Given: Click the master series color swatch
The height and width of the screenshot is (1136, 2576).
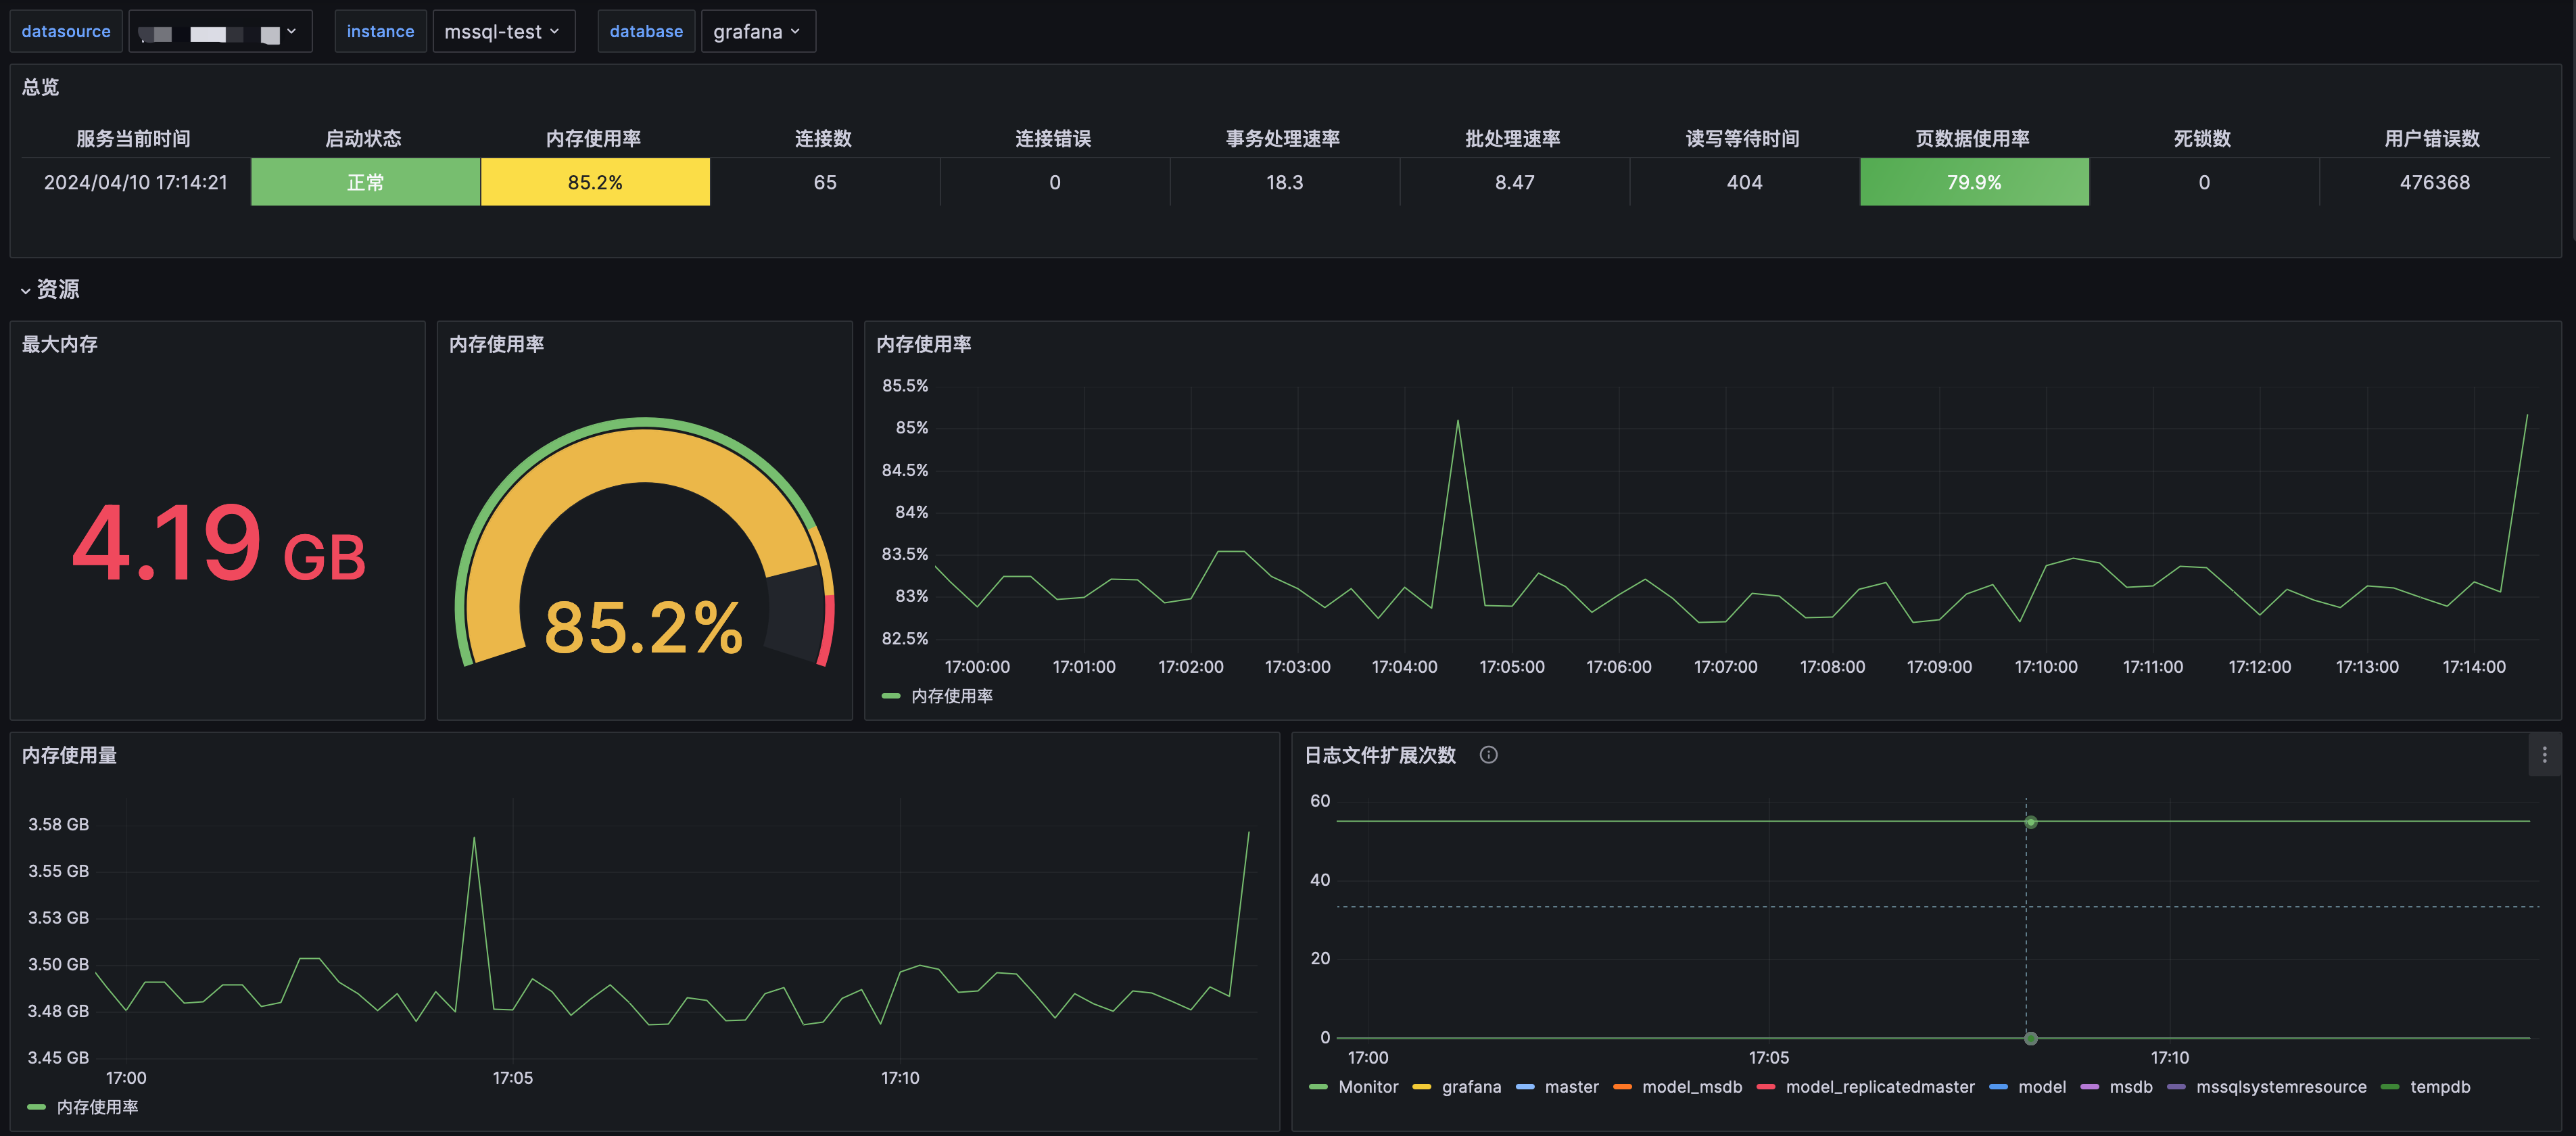Looking at the screenshot, I should tap(1525, 1087).
